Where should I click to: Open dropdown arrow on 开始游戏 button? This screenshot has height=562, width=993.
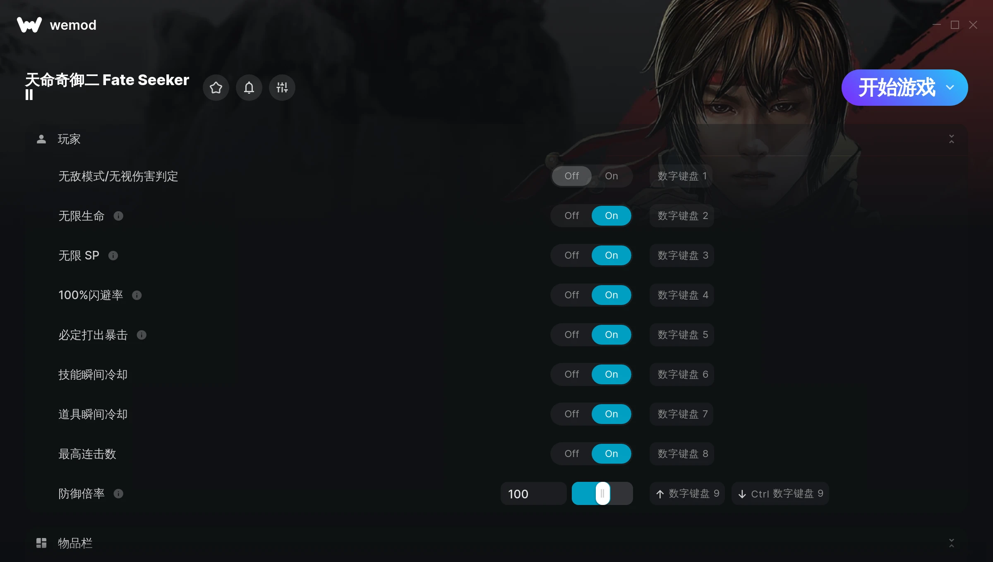[x=950, y=88]
